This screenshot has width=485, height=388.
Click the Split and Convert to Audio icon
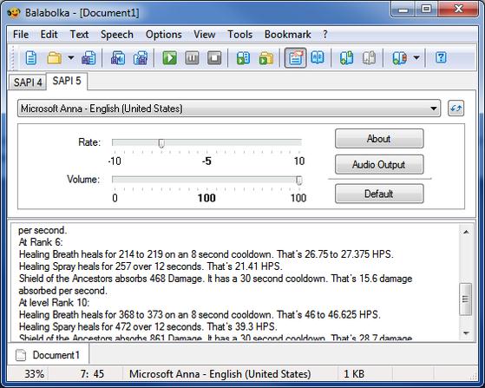tap(266, 58)
